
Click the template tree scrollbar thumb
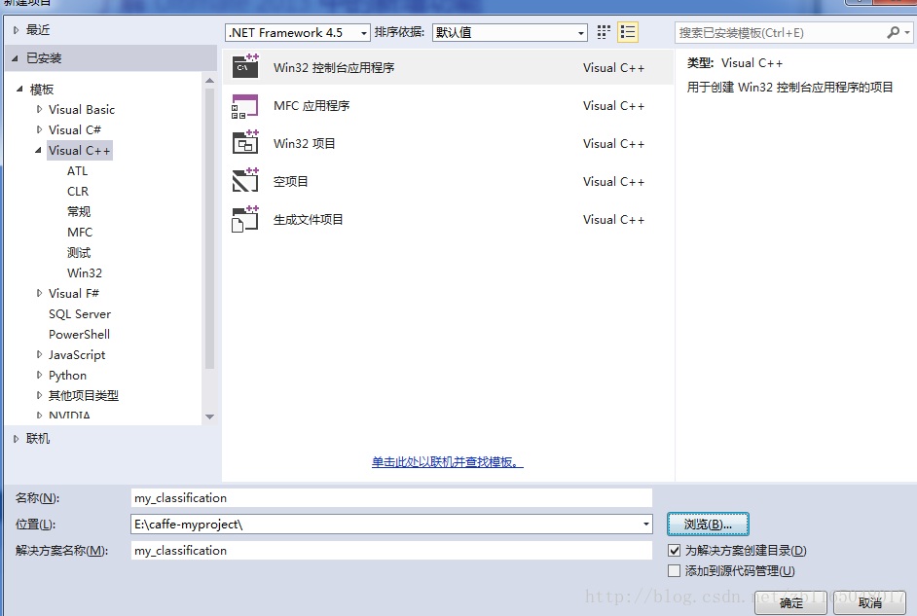point(210,228)
